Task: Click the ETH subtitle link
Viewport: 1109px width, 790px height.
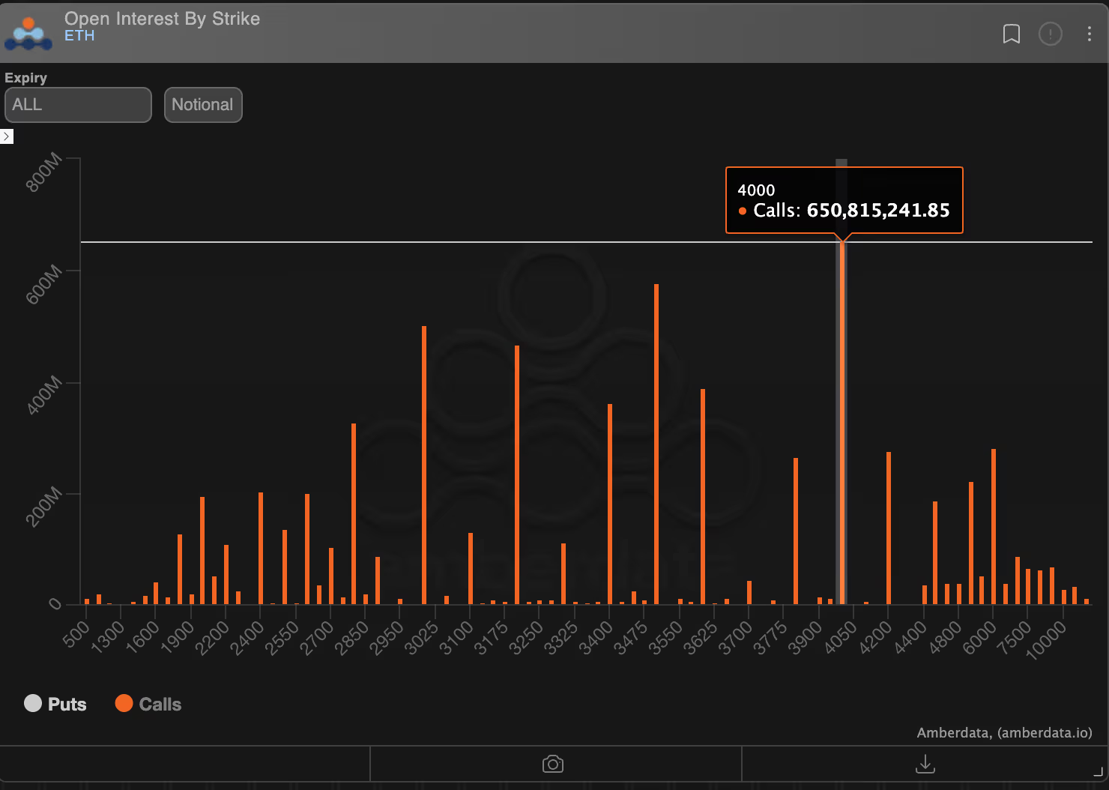Action: tap(79, 36)
